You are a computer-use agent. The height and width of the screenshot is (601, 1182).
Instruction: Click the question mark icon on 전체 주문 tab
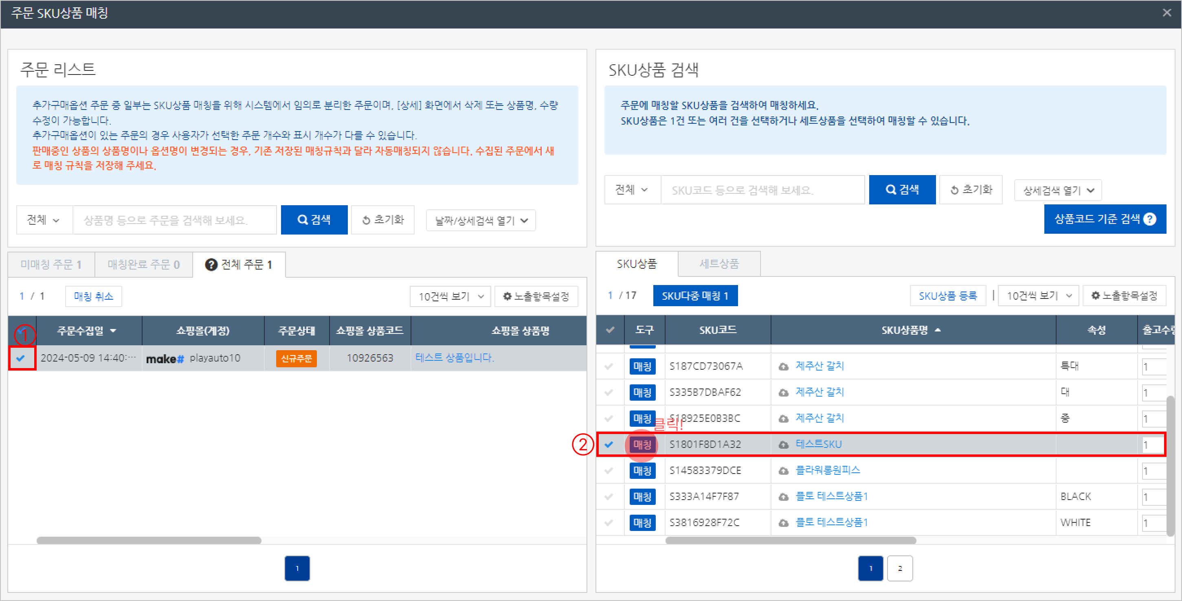coord(211,265)
